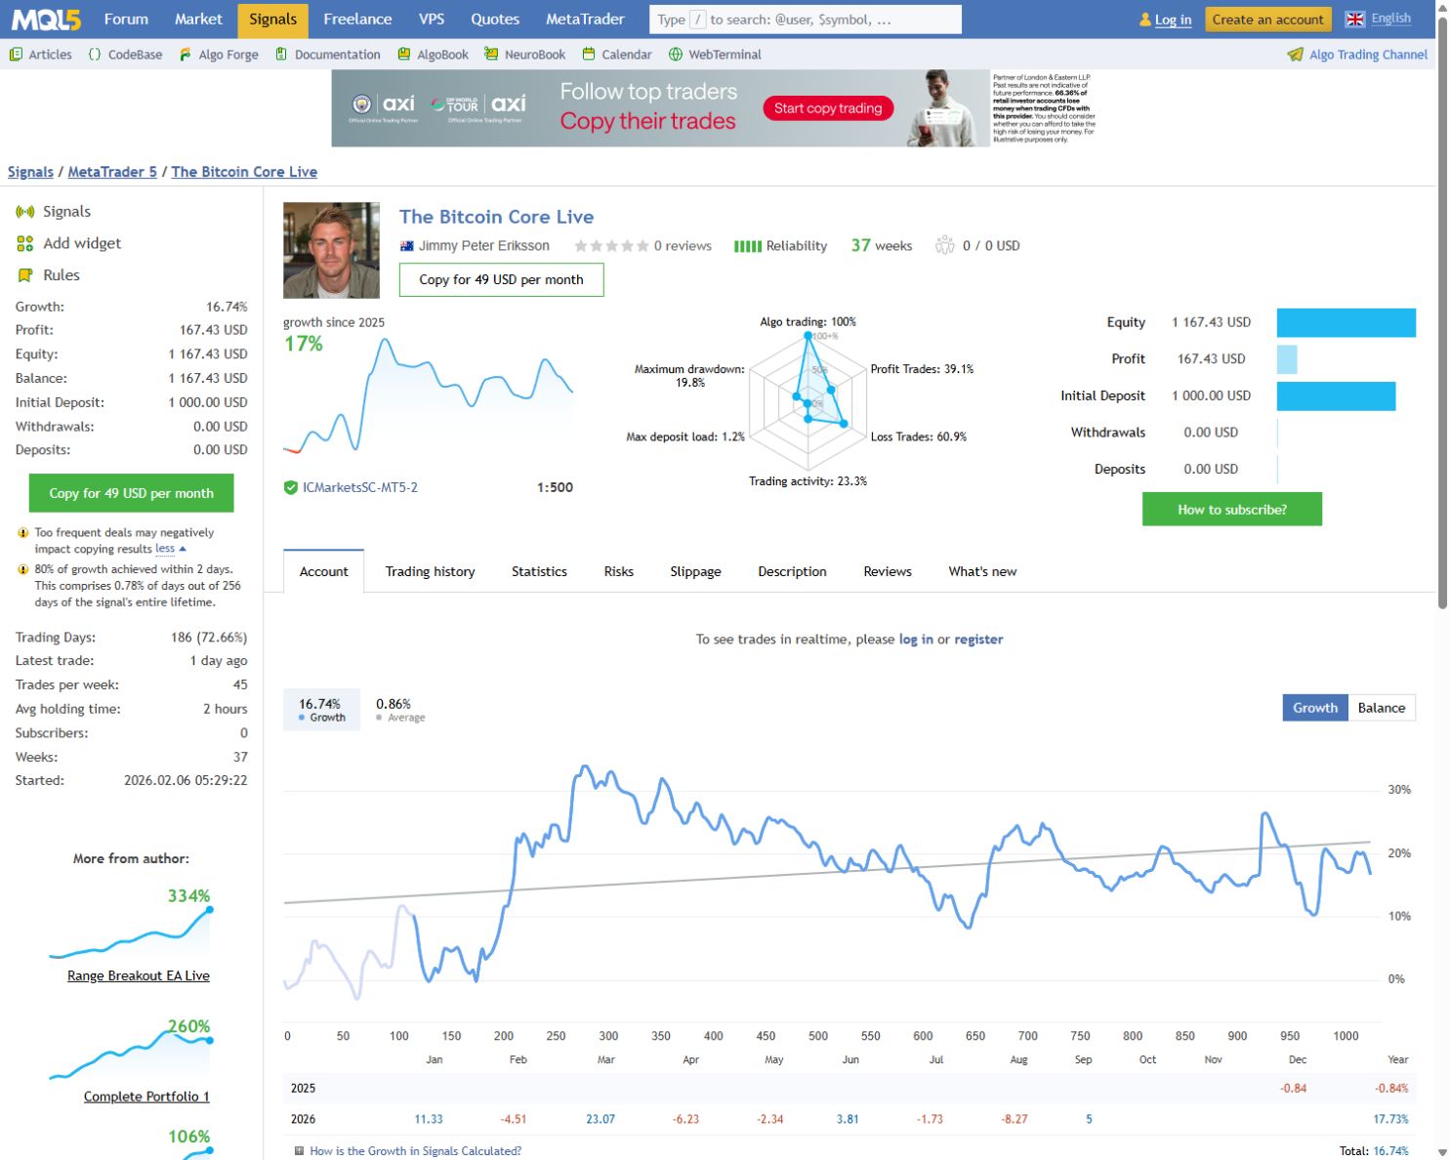Open the Description tab
Viewport: 1450px width, 1160px height.
[x=792, y=571]
